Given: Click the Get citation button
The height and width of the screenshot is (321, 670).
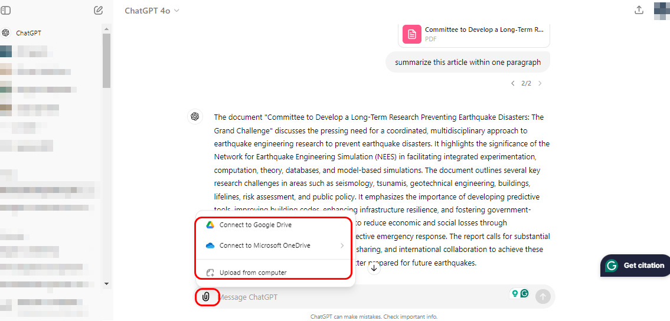Looking at the screenshot, I should (636, 266).
